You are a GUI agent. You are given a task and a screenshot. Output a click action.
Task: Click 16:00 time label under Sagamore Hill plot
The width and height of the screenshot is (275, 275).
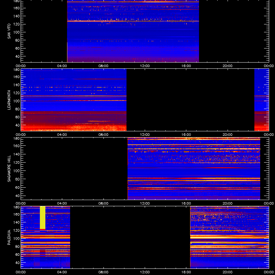pyautogui.click(x=186, y=203)
